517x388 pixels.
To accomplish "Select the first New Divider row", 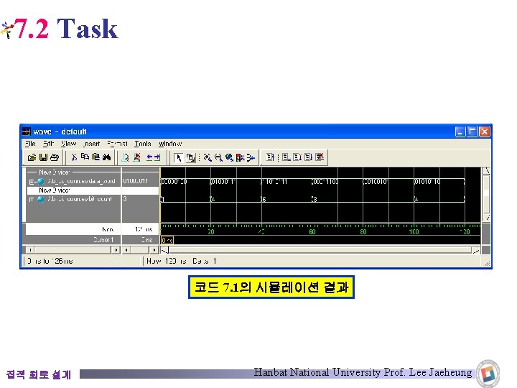I will point(73,172).
